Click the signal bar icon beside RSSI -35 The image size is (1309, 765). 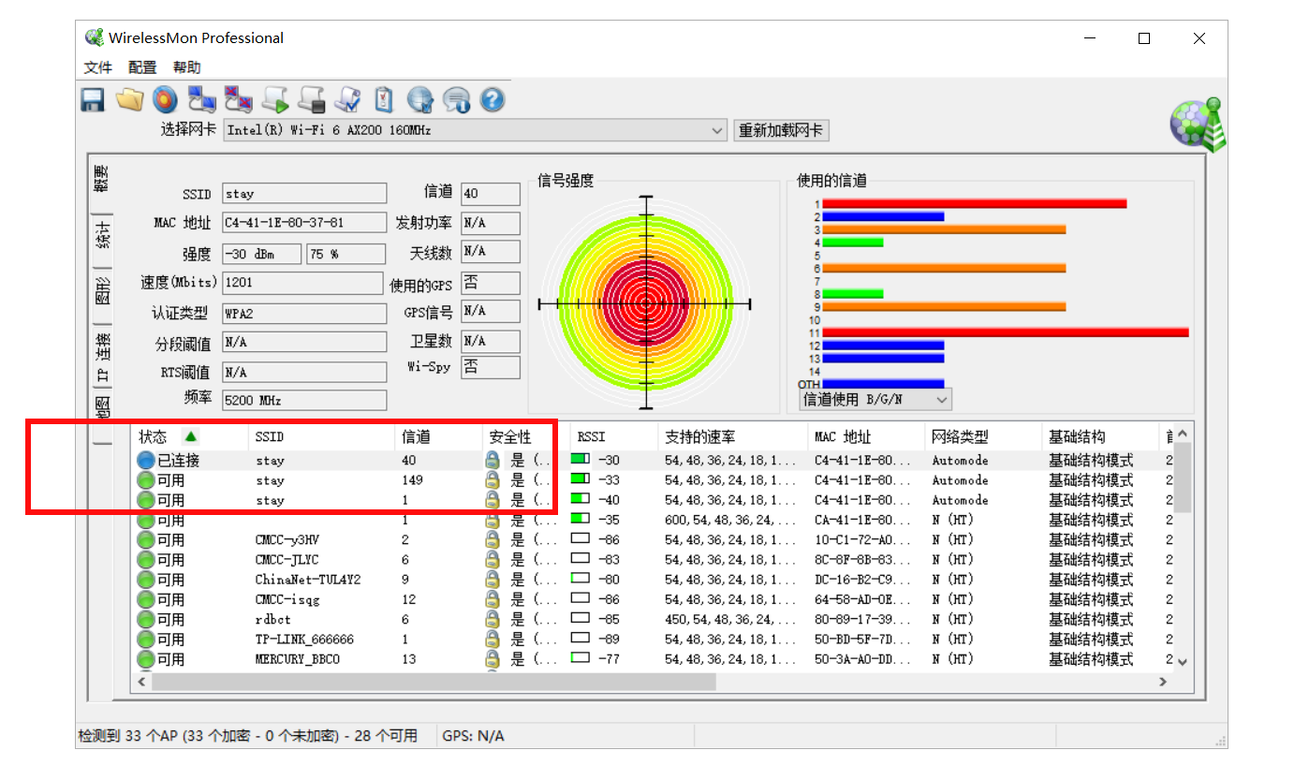581,519
